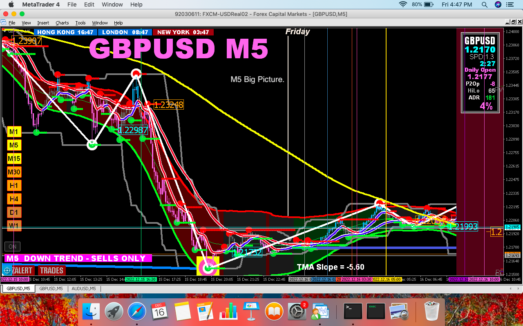Open Finder from the Dock
This screenshot has height=326, width=523.
(x=91, y=312)
